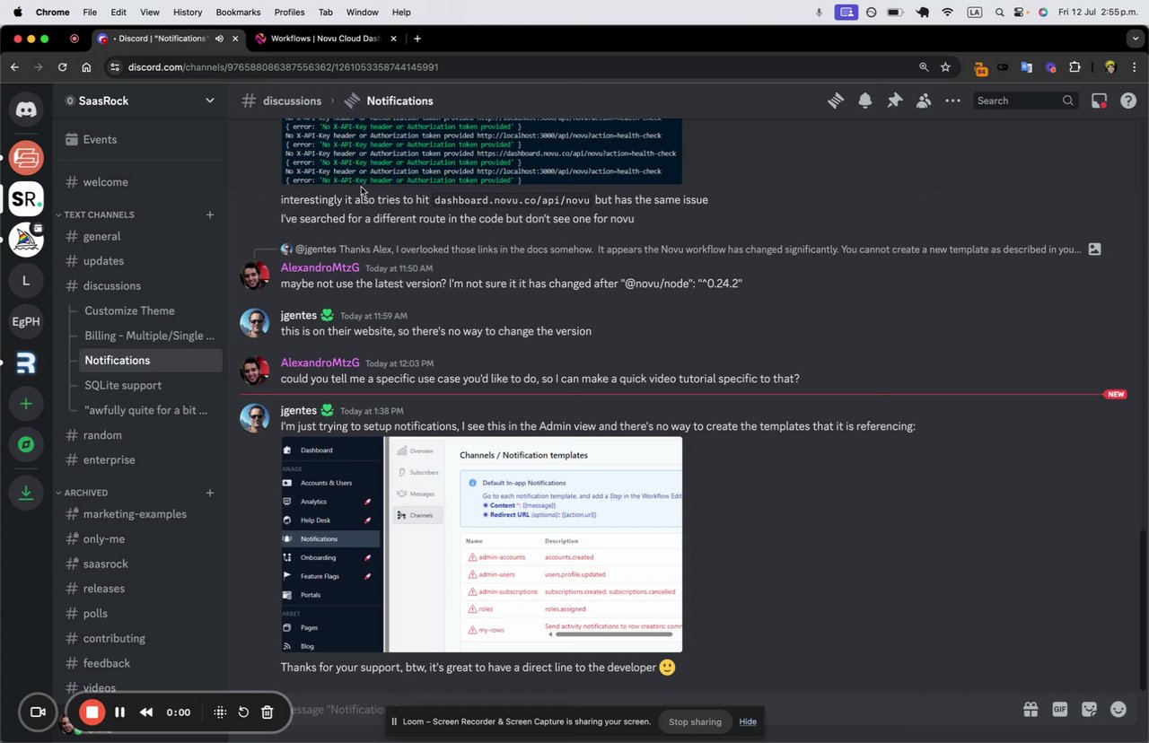Open AlexandroMtzG's profile at 12:03 PM message
This screenshot has width=1149, height=743.
(x=320, y=363)
